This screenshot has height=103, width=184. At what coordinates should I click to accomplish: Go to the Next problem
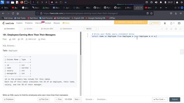click(78, 99)
